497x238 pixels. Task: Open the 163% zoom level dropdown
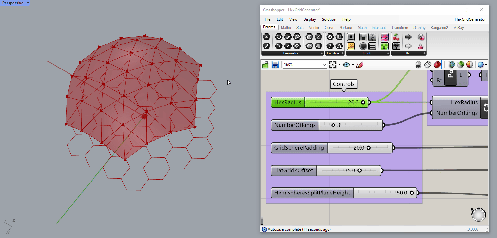tap(324, 65)
